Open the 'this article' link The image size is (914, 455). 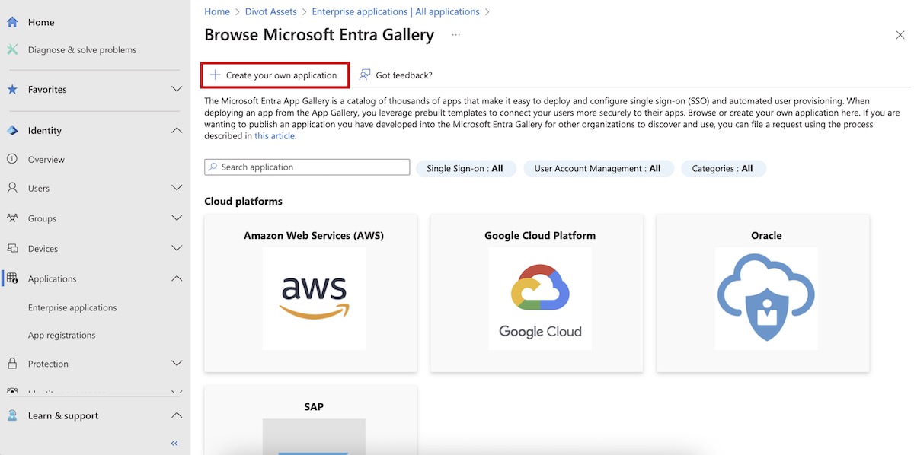275,136
